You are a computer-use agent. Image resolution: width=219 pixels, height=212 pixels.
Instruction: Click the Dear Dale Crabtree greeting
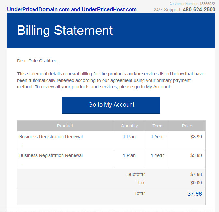coord(37,61)
